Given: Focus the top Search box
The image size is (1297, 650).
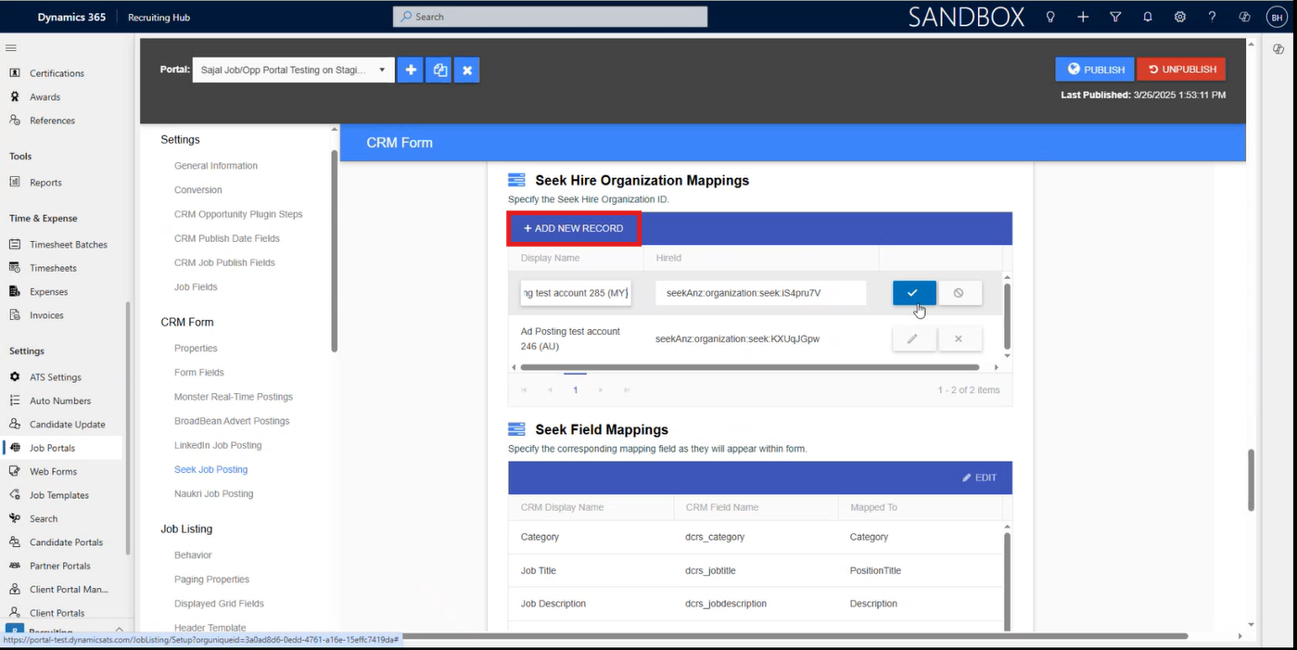Looking at the screenshot, I should (x=550, y=17).
